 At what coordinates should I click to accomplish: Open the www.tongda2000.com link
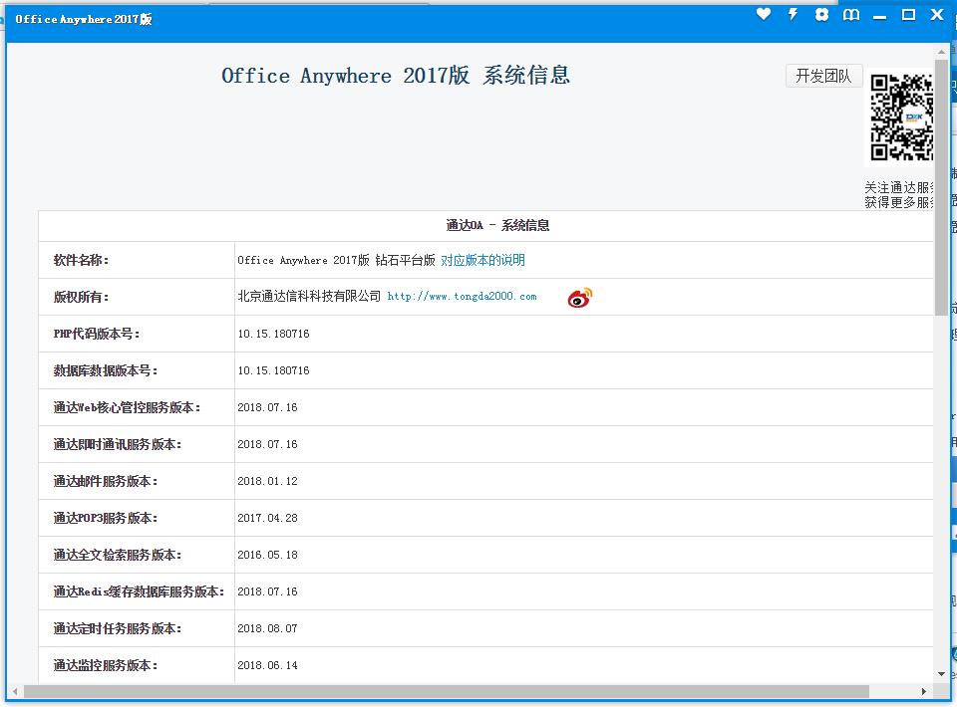(462, 297)
